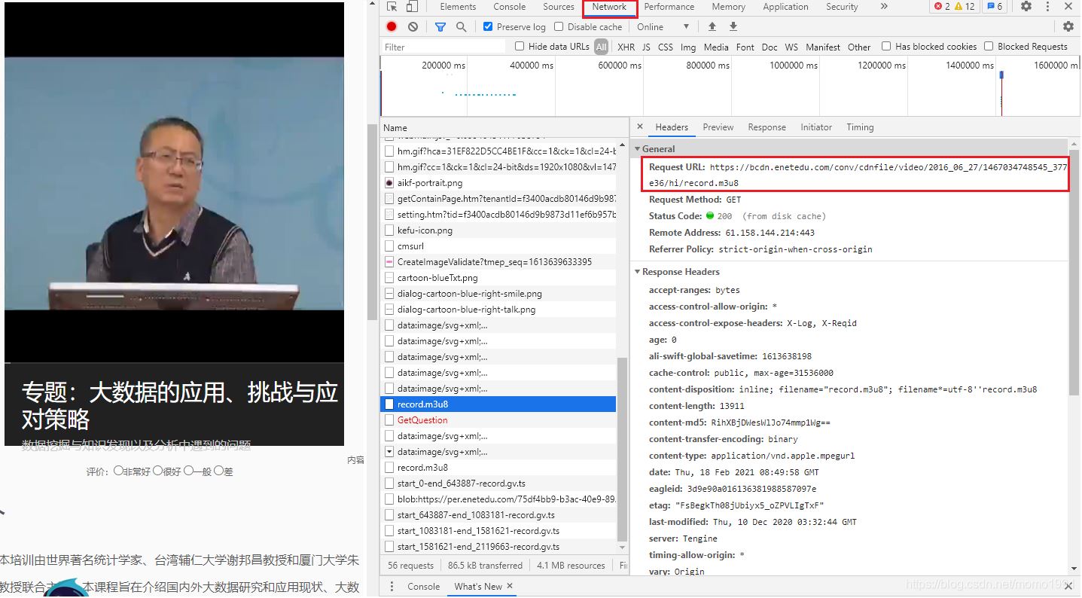The height and width of the screenshot is (598, 1082).
Task: Click the Media request filter
Action: (x=715, y=46)
